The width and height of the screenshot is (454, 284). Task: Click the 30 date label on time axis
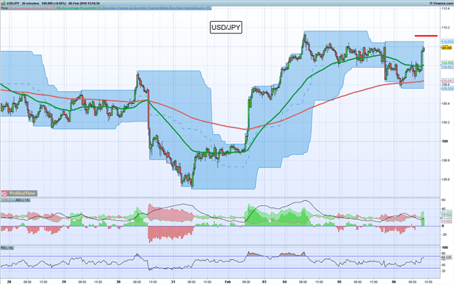pos(119,281)
